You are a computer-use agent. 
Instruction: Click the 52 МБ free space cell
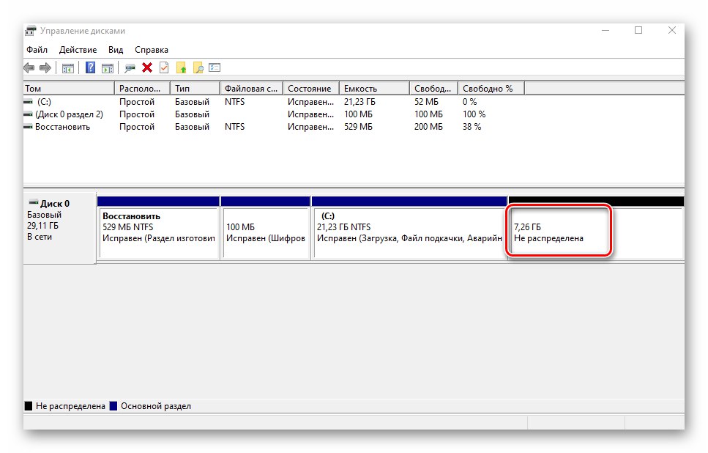click(x=426, y=102)
